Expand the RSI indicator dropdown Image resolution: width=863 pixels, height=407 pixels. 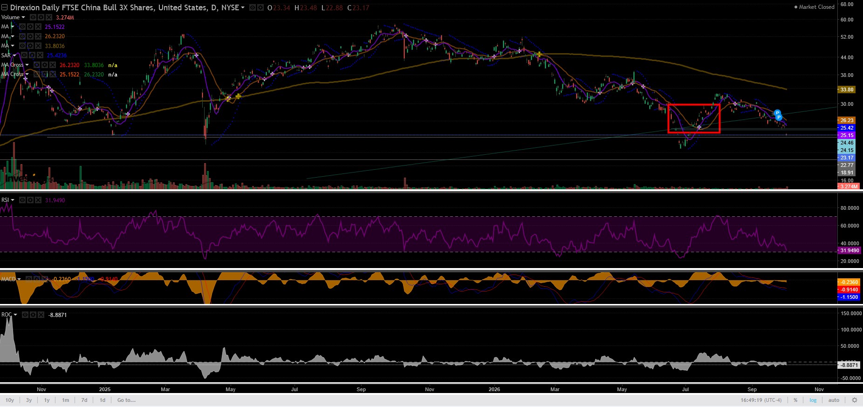[x=13, y=200]
